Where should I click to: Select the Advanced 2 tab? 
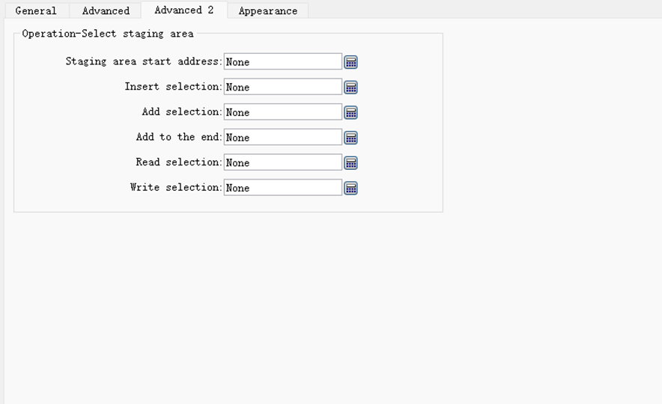(x=183, y=10)
